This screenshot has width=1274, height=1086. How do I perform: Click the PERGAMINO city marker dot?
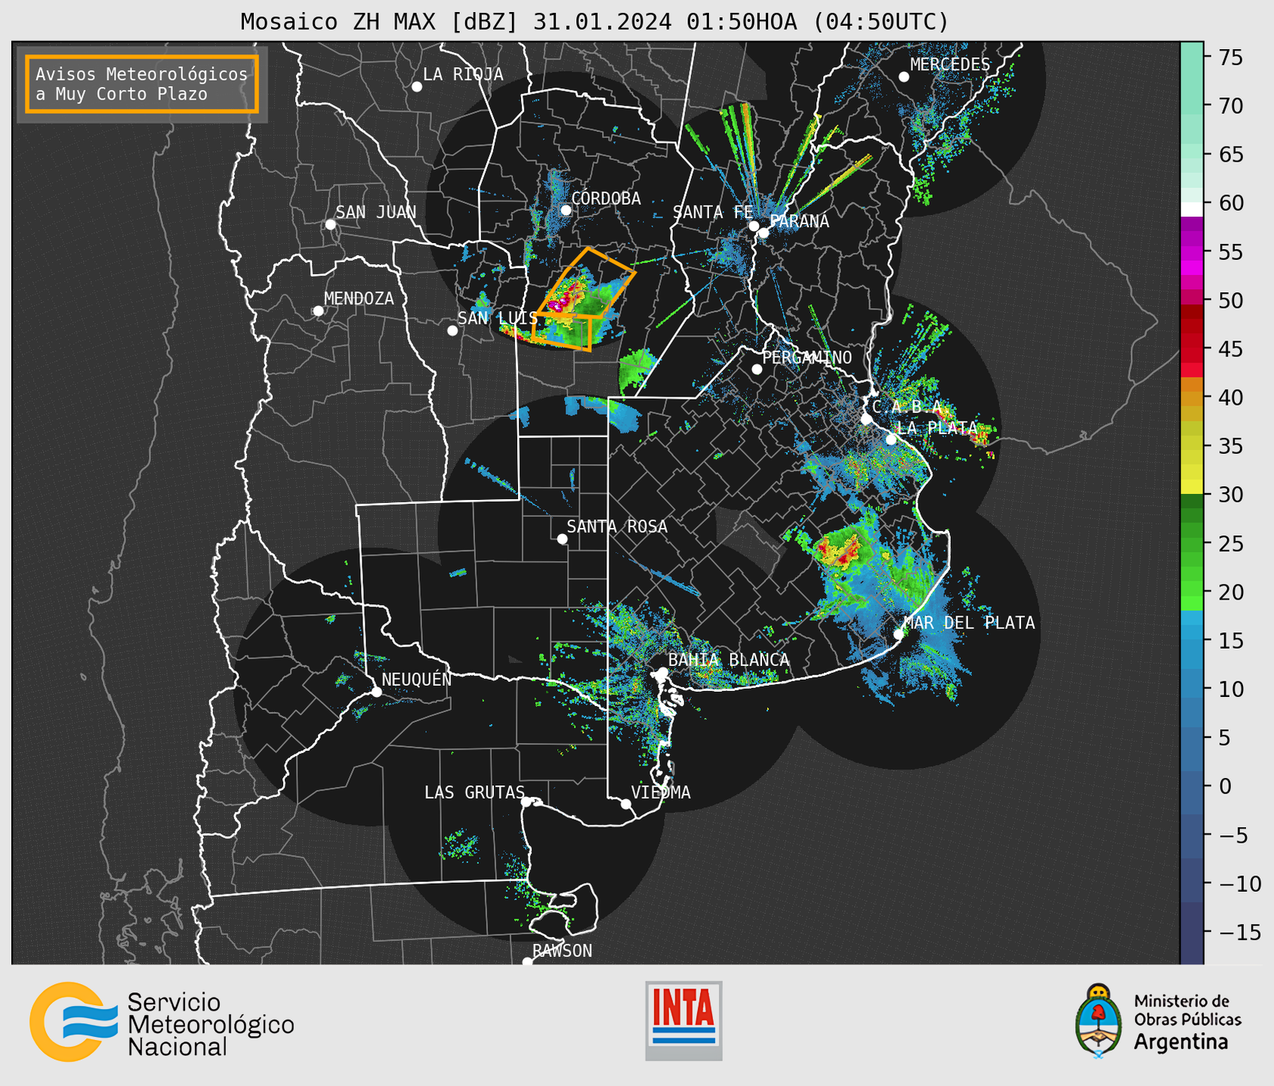[757, 369]
